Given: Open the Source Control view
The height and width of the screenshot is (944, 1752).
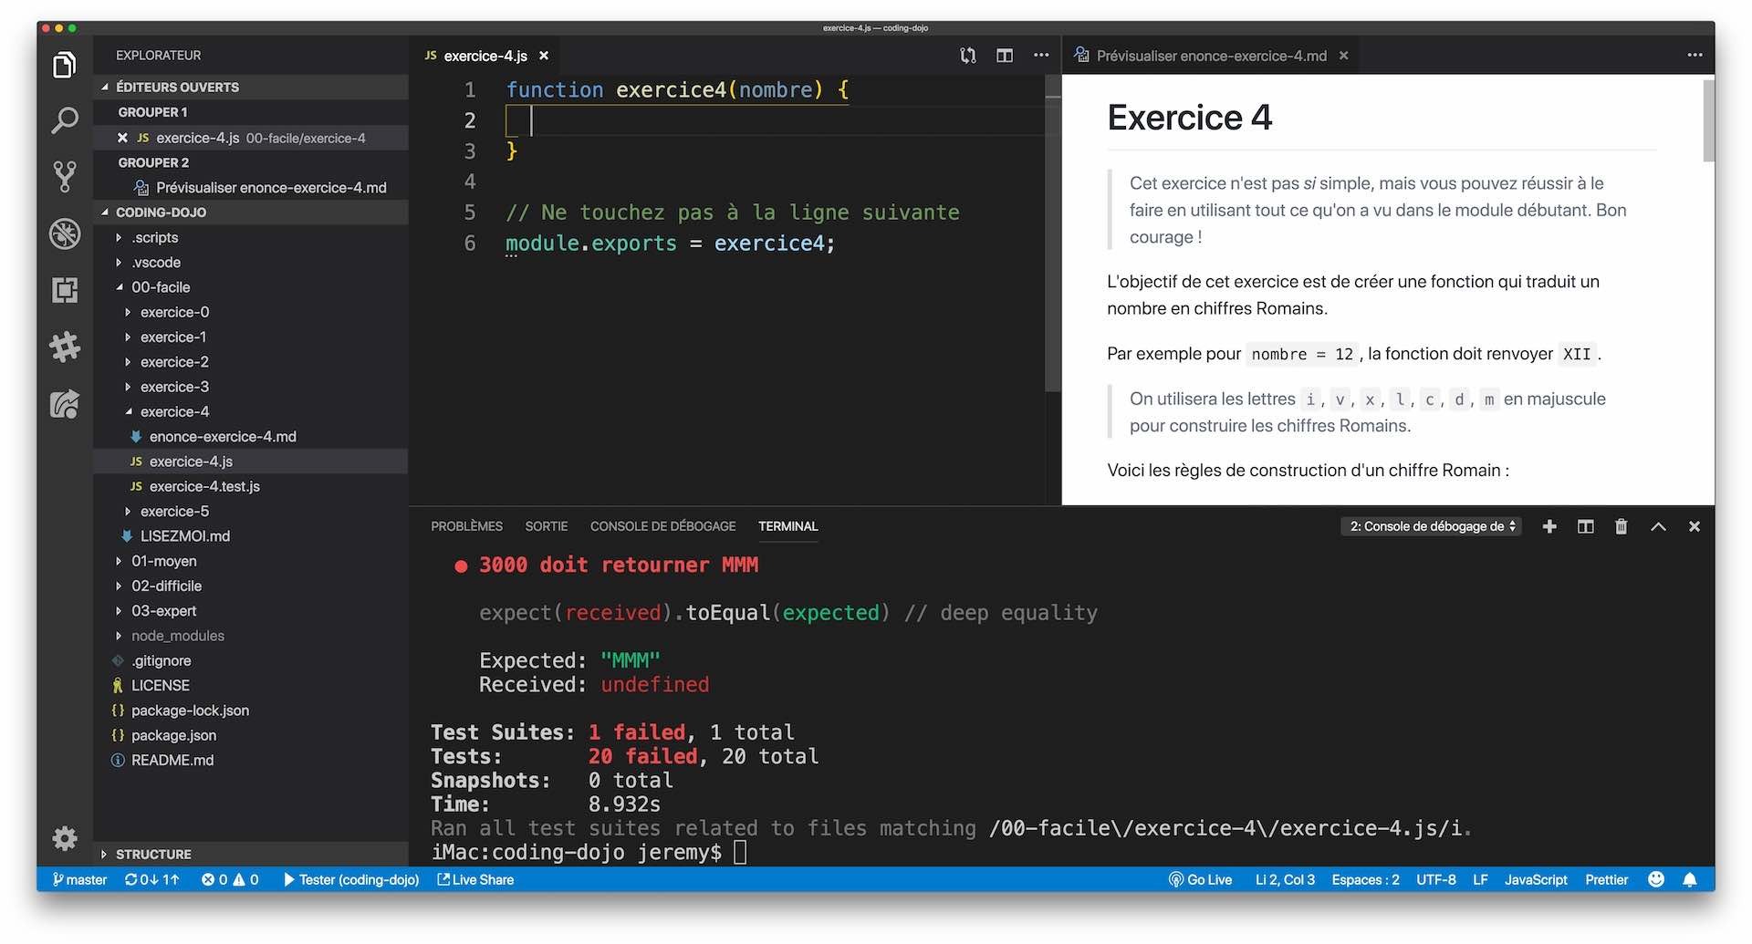Looking at the screenshot, I should 64,176.
